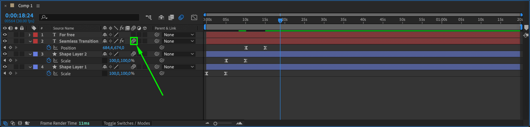The height and width of the screenshot is (127, 530).
Task: Collapse the Shape Layer 2 properties
Action: [x=30, y=54]
